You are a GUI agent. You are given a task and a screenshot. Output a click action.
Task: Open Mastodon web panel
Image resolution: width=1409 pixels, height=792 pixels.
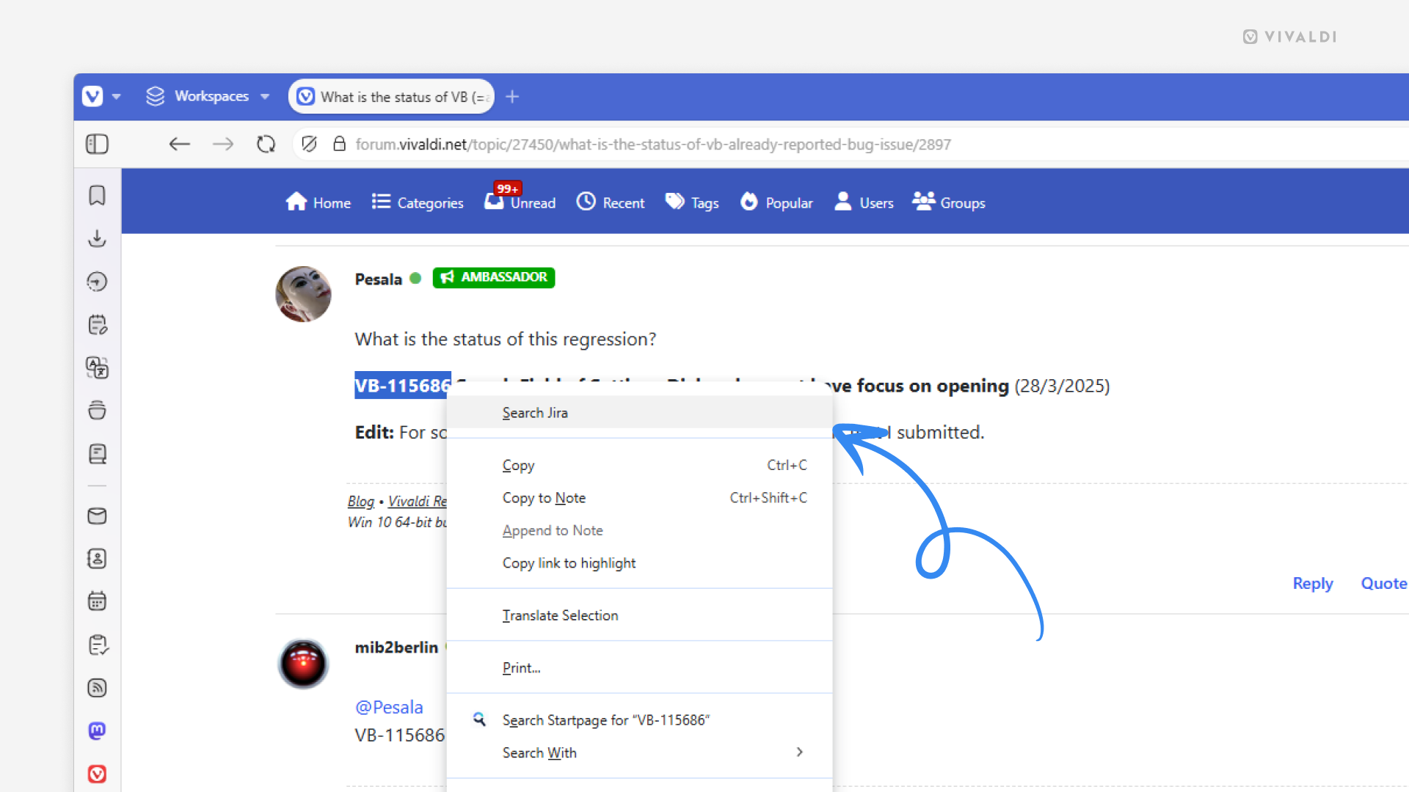pyautogui.click(x=97, y=730)
